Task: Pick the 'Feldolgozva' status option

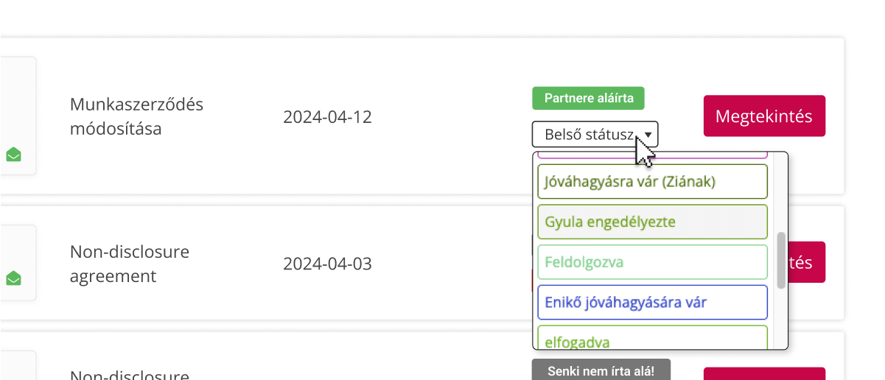Action: click(x=652, y=261)
